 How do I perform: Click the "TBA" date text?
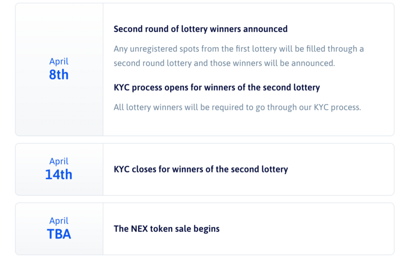coord(59,234)
